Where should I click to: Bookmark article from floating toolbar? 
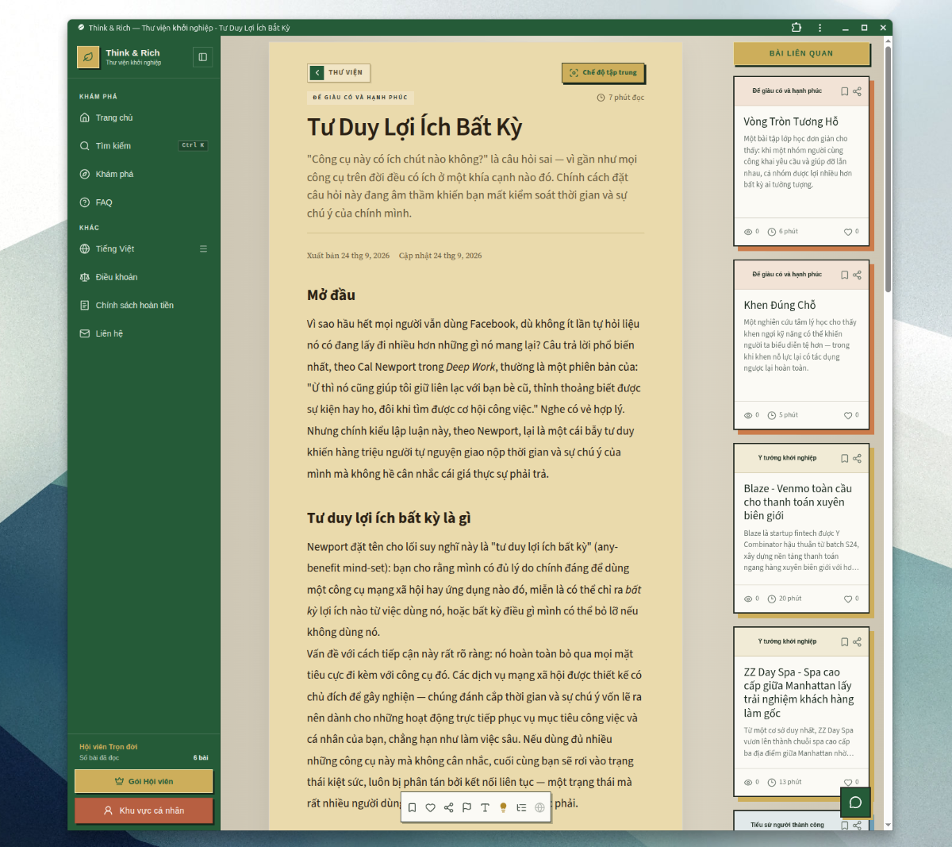coord(413,807)
